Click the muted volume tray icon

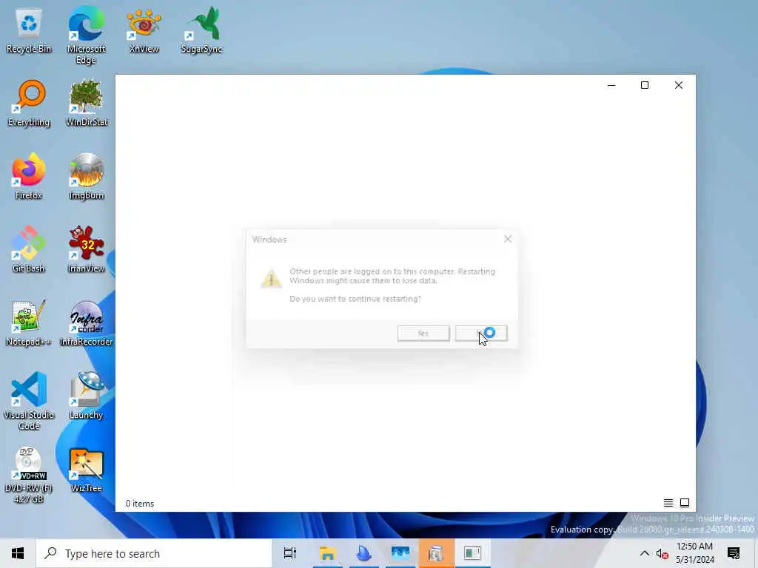point(663,553)
